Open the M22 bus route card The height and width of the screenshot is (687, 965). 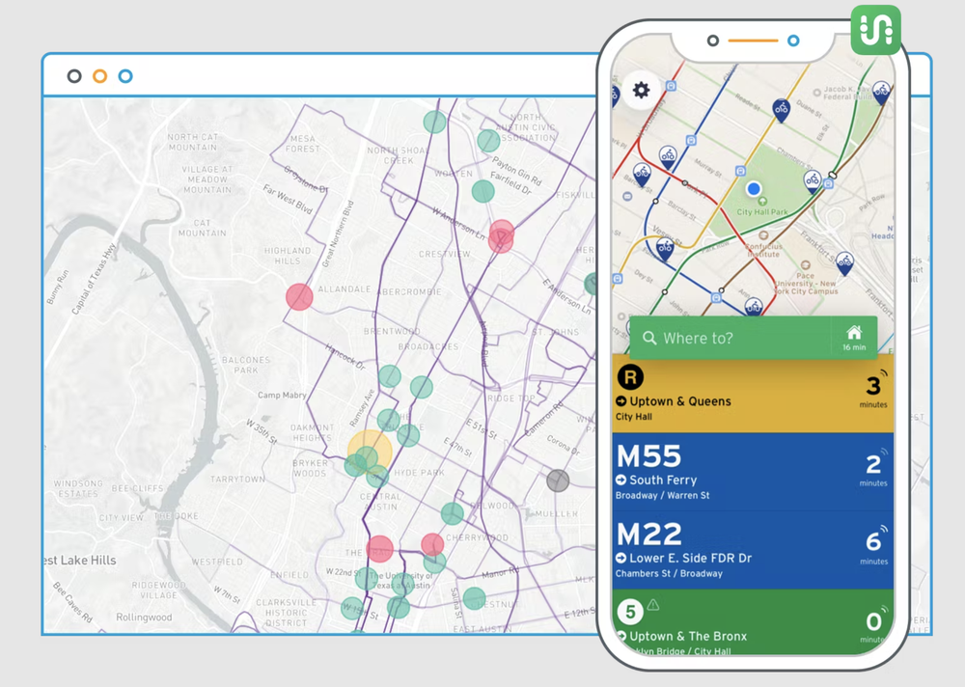(x=753, y=550)
